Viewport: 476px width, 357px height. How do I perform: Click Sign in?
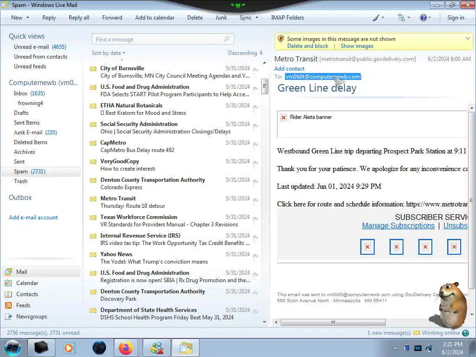[456, 18]
